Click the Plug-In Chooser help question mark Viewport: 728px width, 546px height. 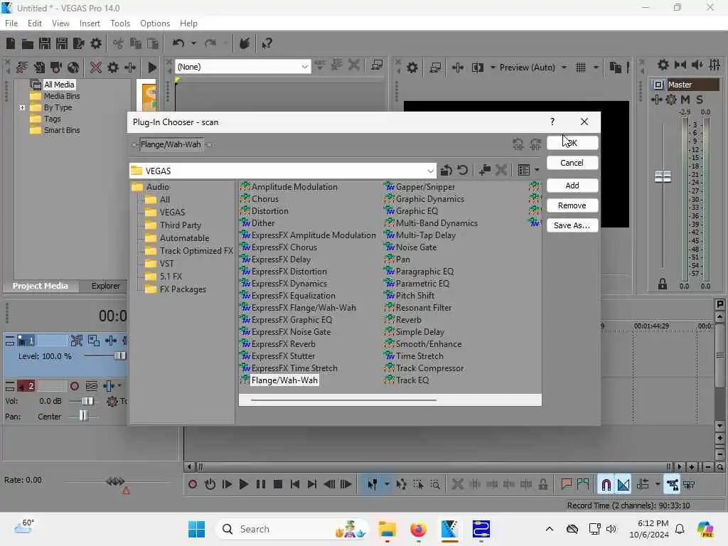552,122
